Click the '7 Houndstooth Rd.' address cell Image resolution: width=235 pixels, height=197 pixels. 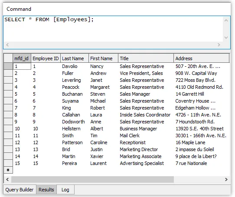point(202,122)
